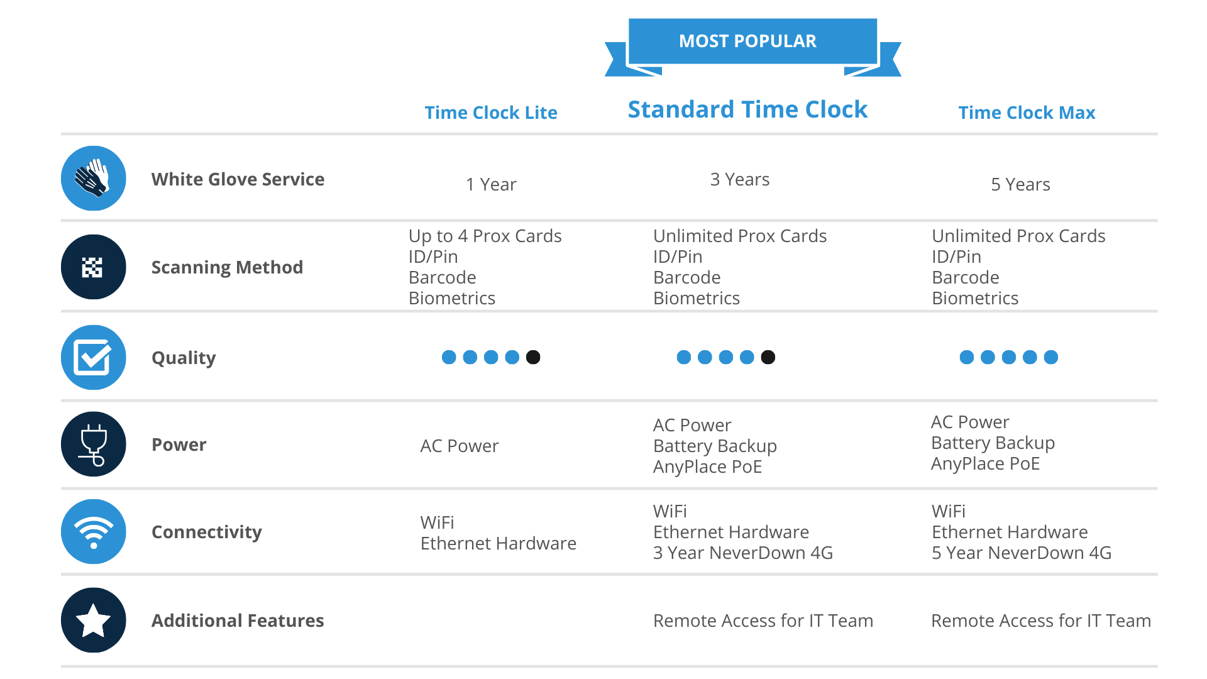The image size is (1207, 679).
Task: Select the Time Clock Max column heading
Action: click(x=1027, y=113)
